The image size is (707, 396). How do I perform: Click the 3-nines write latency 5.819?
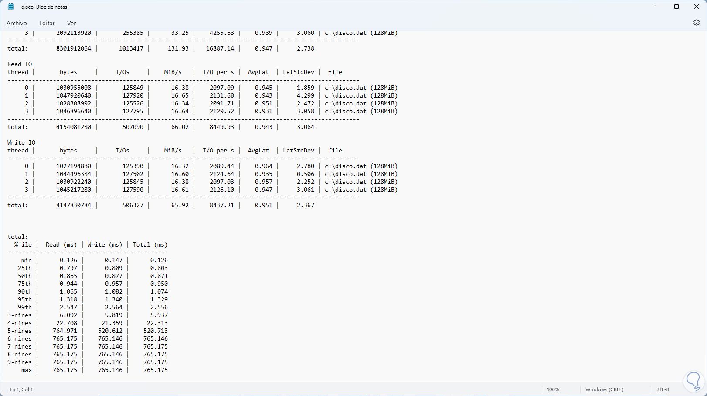pyautogui.click(x=114, y=315)
